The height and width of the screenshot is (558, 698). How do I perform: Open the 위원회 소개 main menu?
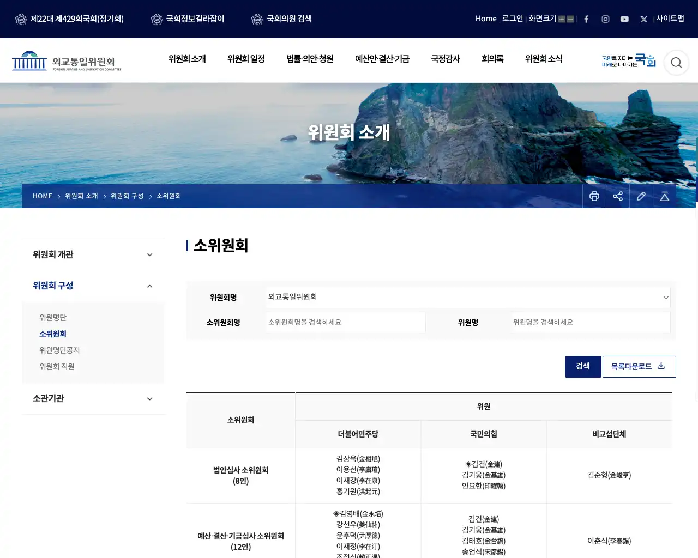(187, 59)
